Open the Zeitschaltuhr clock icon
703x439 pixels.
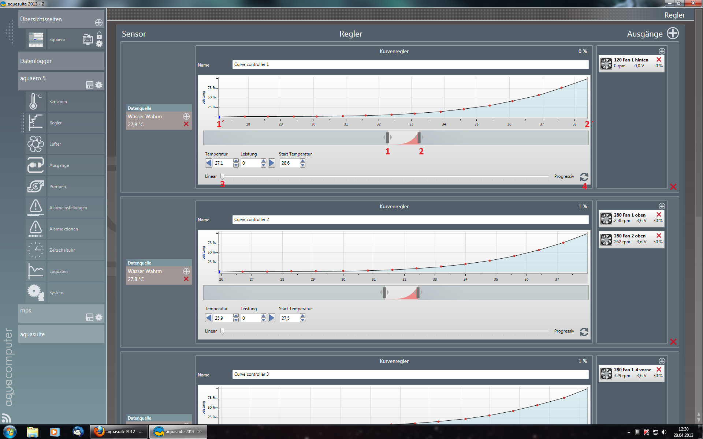35,250
